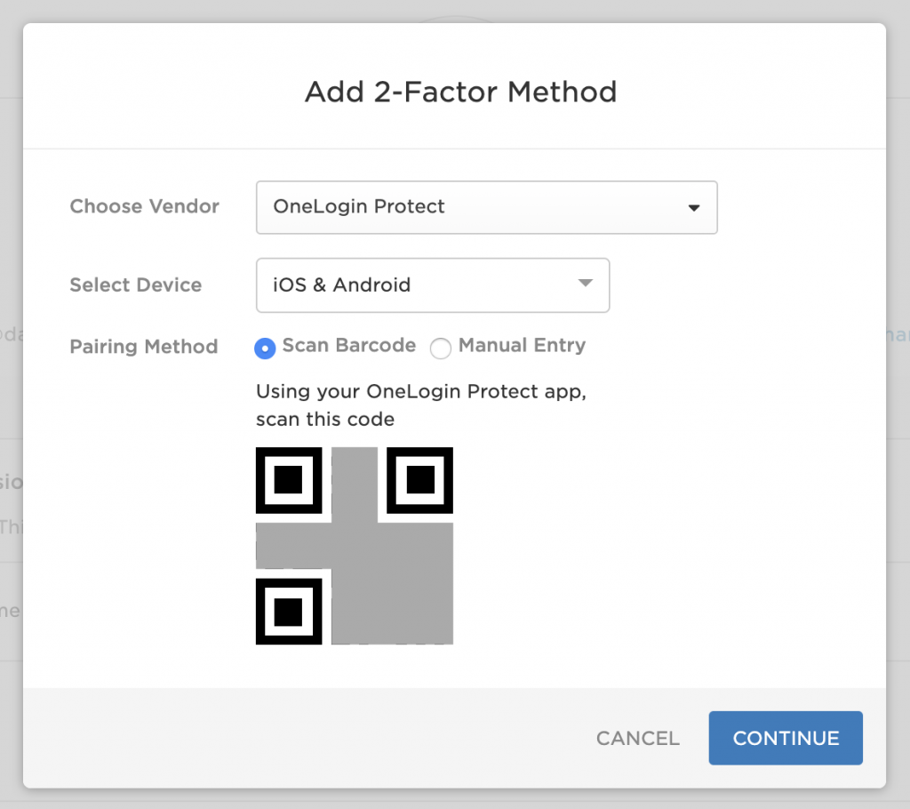This screenshot has height=809, width=910.
Task: Click the 'Select Device' label
Action: coord(136,284)
